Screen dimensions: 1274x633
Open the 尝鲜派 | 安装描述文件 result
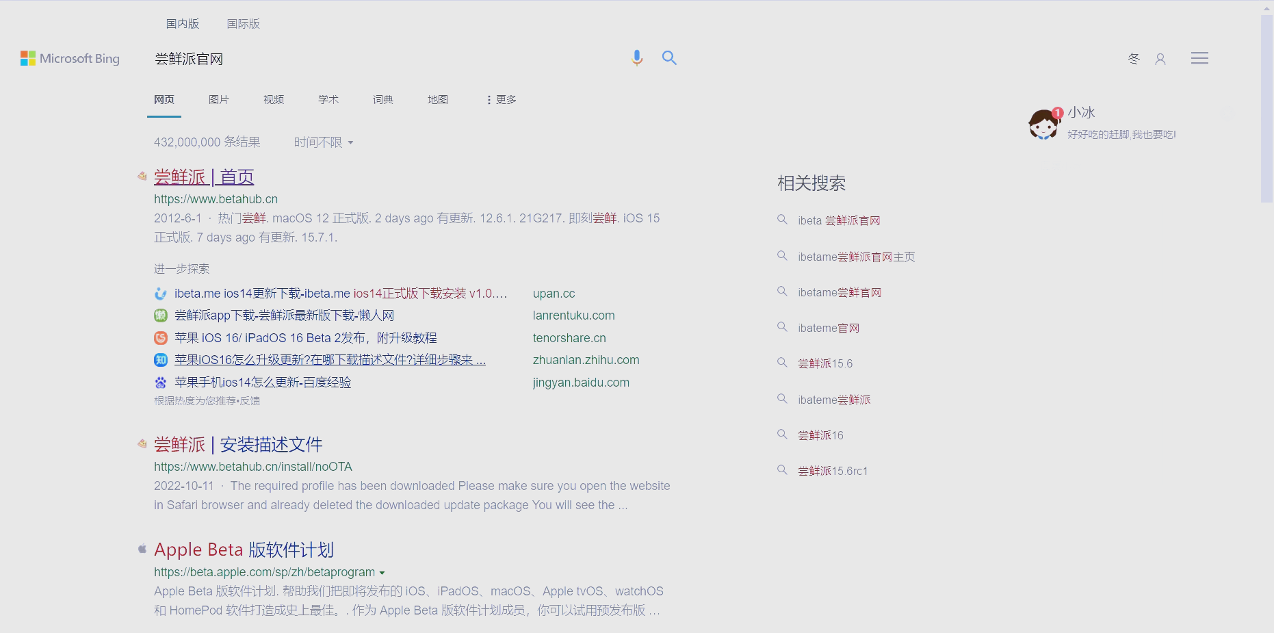pos(238,445)
